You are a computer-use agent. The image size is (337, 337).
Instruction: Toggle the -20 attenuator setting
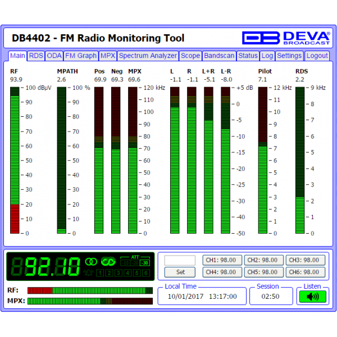pos(135,263)
